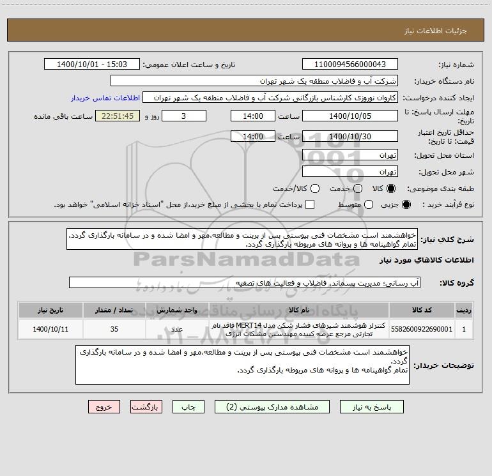
Task: Open مشاهده مدارک پیوستی (2) button
Action: point(272,406)
